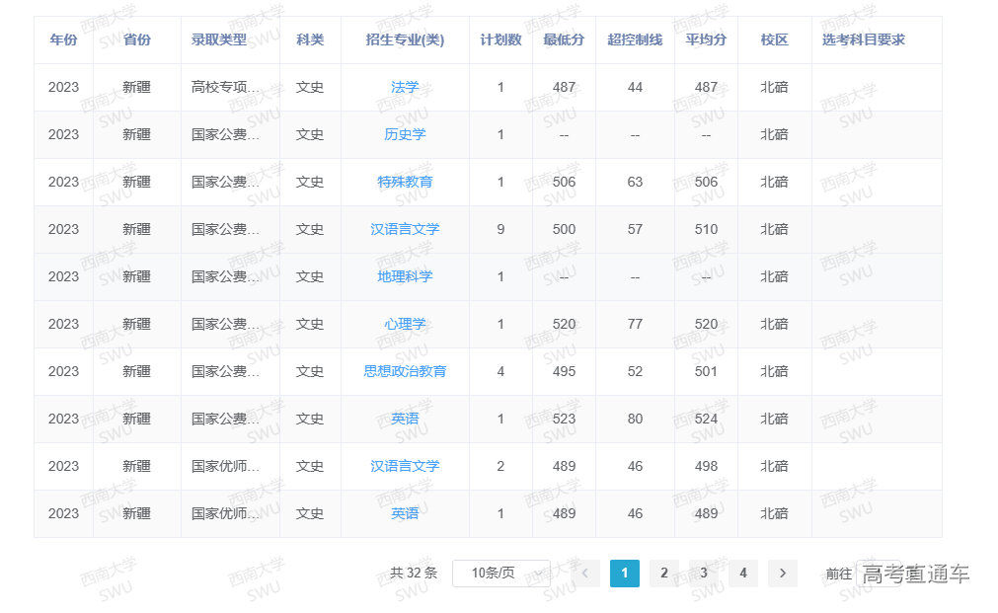Image resolution: width=998 pixels, height=613 pixels.
Task: Click the 思想政治教育 major link
Action: (x=405, y=371)
